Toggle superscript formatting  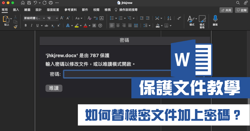pos(59,25)
